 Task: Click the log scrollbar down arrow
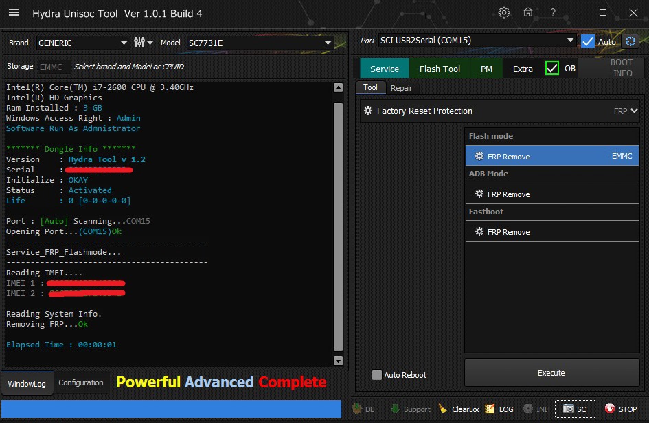(338, 361)
